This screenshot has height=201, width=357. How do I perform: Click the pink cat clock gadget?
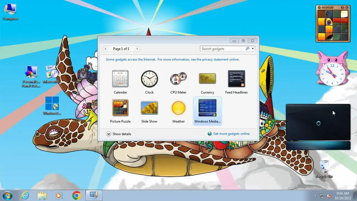[x=332, y=68]
